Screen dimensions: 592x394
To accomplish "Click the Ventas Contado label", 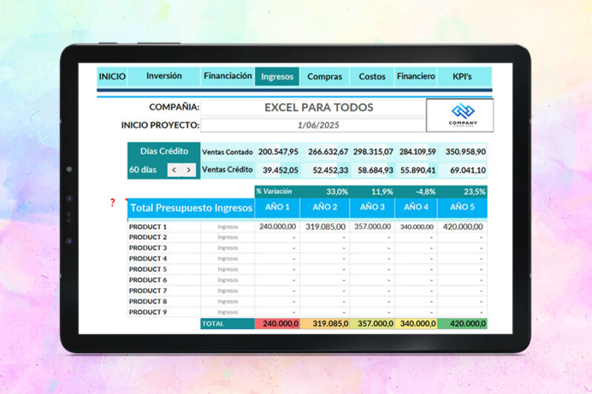I will pyautogui.click(x=227, y=152).
